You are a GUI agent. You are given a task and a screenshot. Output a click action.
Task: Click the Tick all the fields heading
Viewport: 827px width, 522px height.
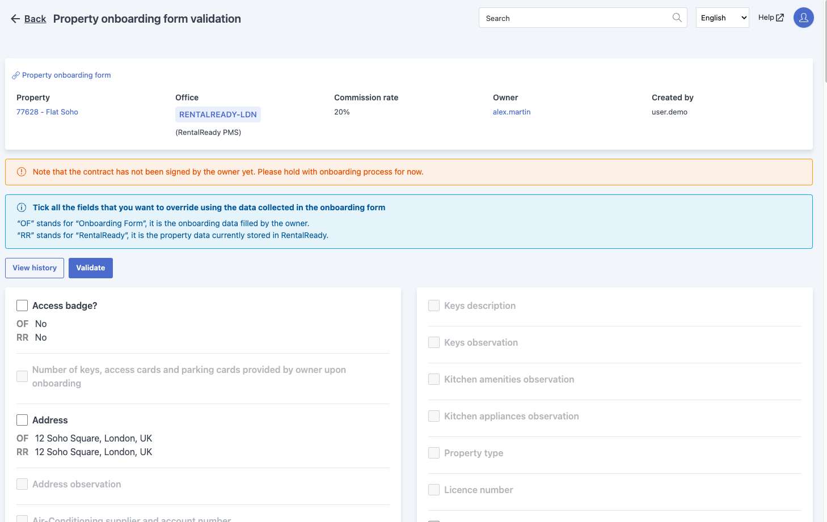(x=209, y=207)
